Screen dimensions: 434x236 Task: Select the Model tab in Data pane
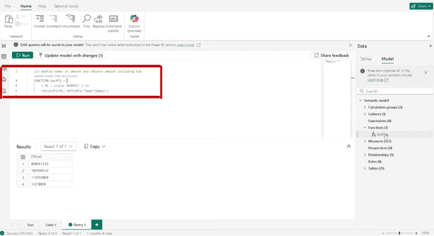tap(387, 59)
